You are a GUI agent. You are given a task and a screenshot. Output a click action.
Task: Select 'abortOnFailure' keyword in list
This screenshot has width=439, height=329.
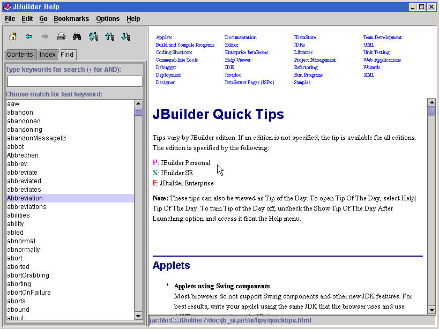point(29,293)
